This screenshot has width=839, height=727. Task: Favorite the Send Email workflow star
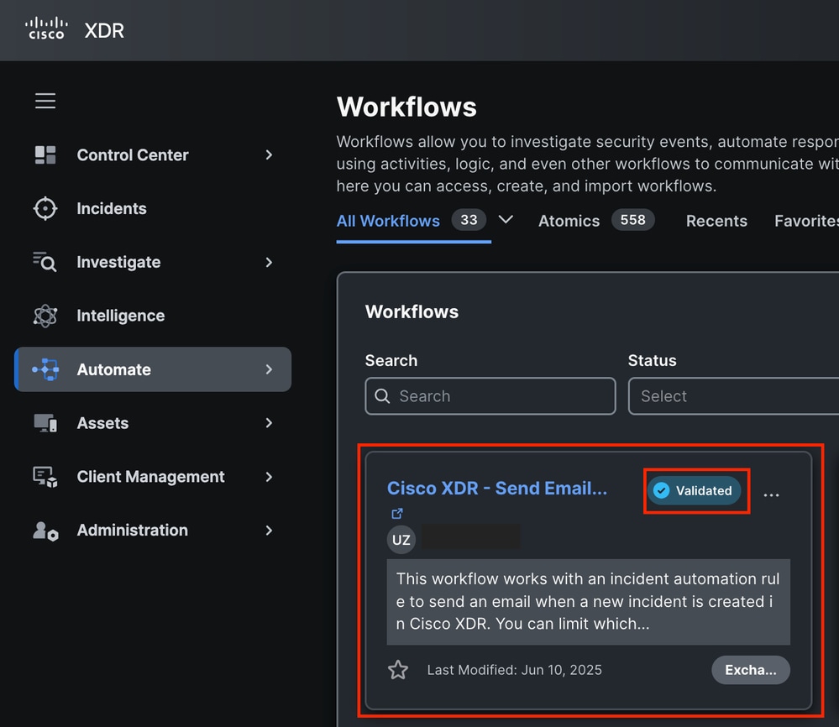[398, 670]
